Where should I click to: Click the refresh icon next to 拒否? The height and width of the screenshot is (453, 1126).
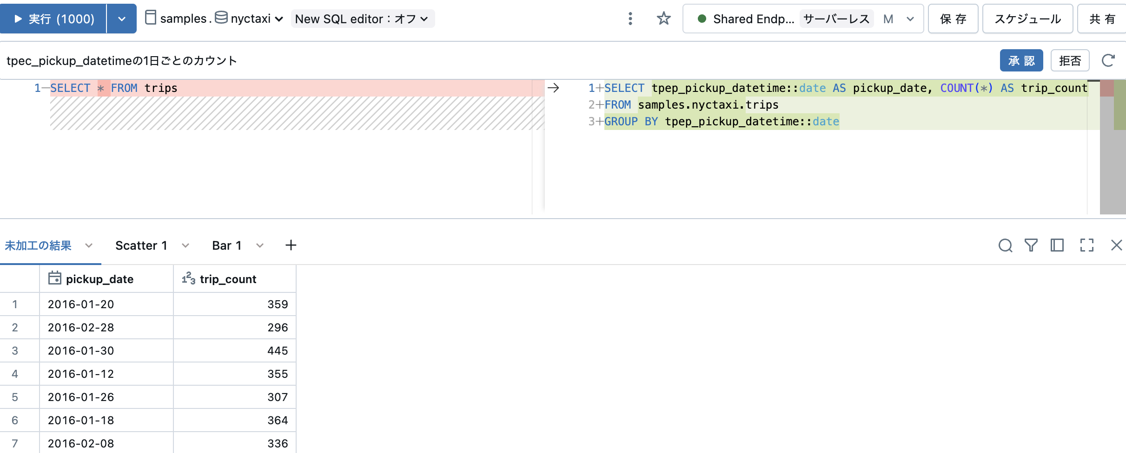pyautogui.click(x=1109, y=60)
